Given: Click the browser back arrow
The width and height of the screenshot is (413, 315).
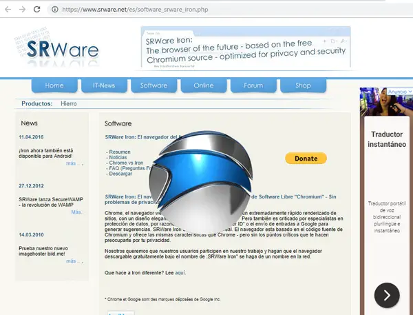Looking at the screenshot, I should [8, 10].
